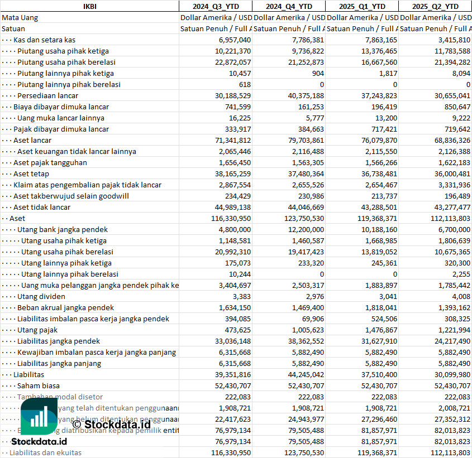
Task: Select Utang bank jangka pendek value 12,200,000
Action: coord(306,229)
